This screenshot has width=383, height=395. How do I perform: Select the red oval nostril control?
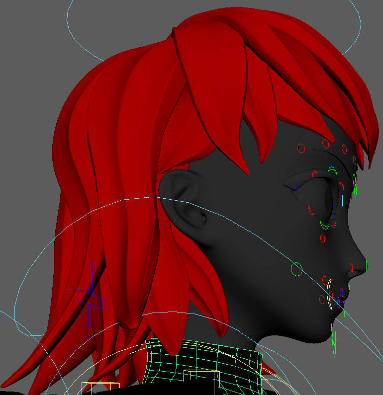pyautogui.click(x=352, y=268)
